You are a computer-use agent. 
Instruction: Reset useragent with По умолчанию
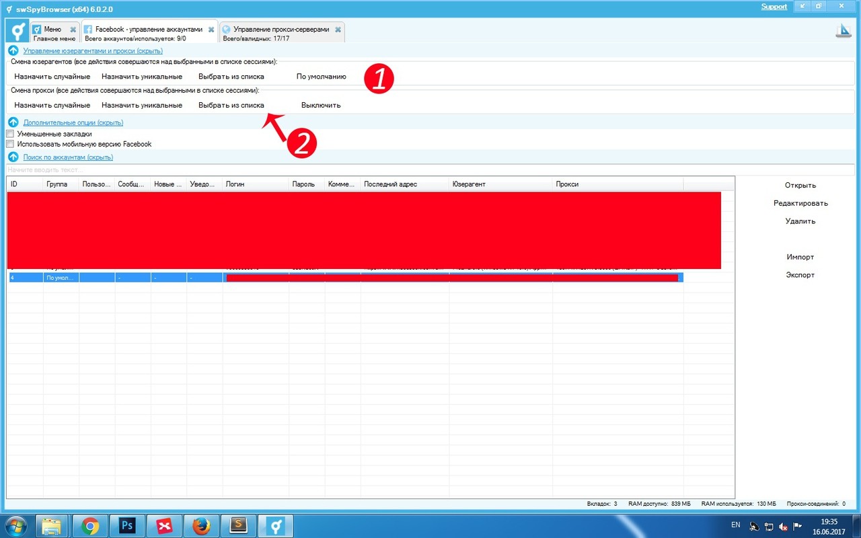coord(322,77)
